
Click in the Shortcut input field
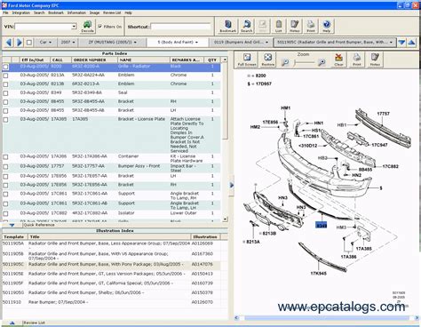pyautogui.click(x=180, y=27)
